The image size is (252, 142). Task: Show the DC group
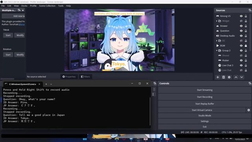point(241,41)
